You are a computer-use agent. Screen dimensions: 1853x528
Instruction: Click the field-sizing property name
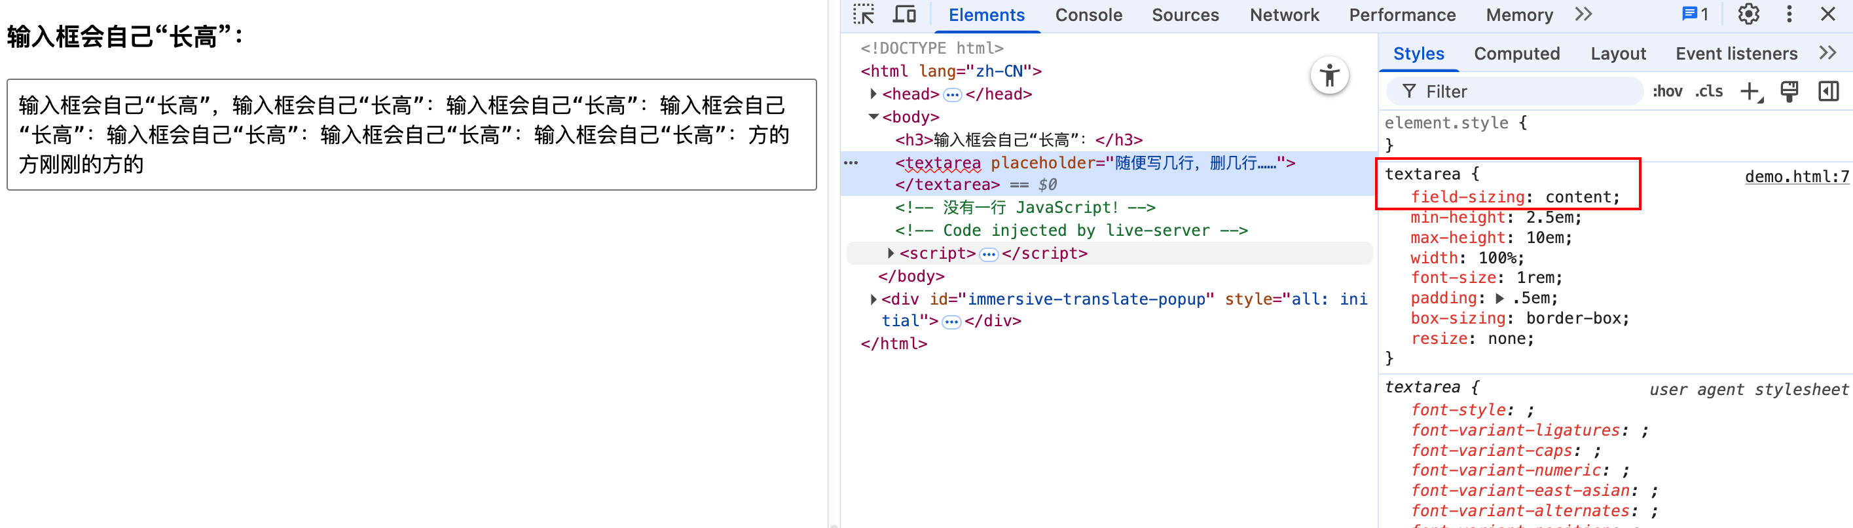1467,197
